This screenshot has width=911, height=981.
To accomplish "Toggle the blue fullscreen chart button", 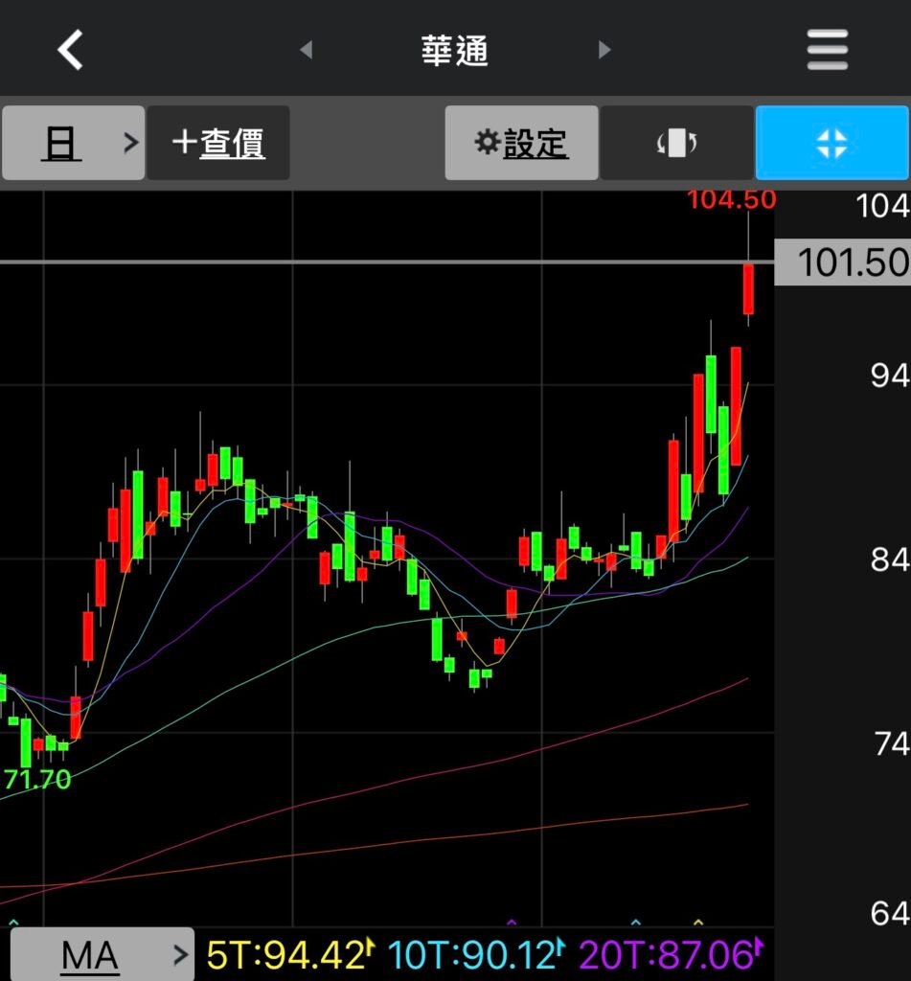I will coord(831,144).
